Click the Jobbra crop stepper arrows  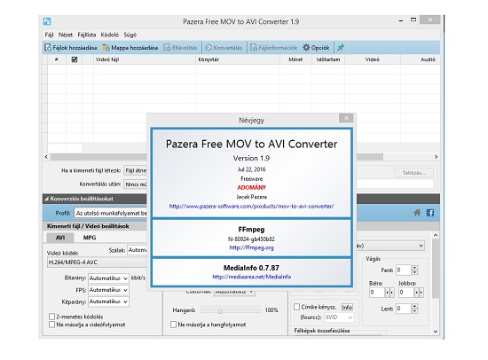click(x=419, y=293)
